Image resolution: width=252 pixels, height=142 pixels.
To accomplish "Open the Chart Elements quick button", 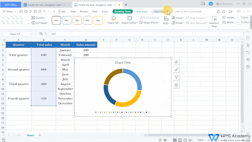I will (176, 62).
